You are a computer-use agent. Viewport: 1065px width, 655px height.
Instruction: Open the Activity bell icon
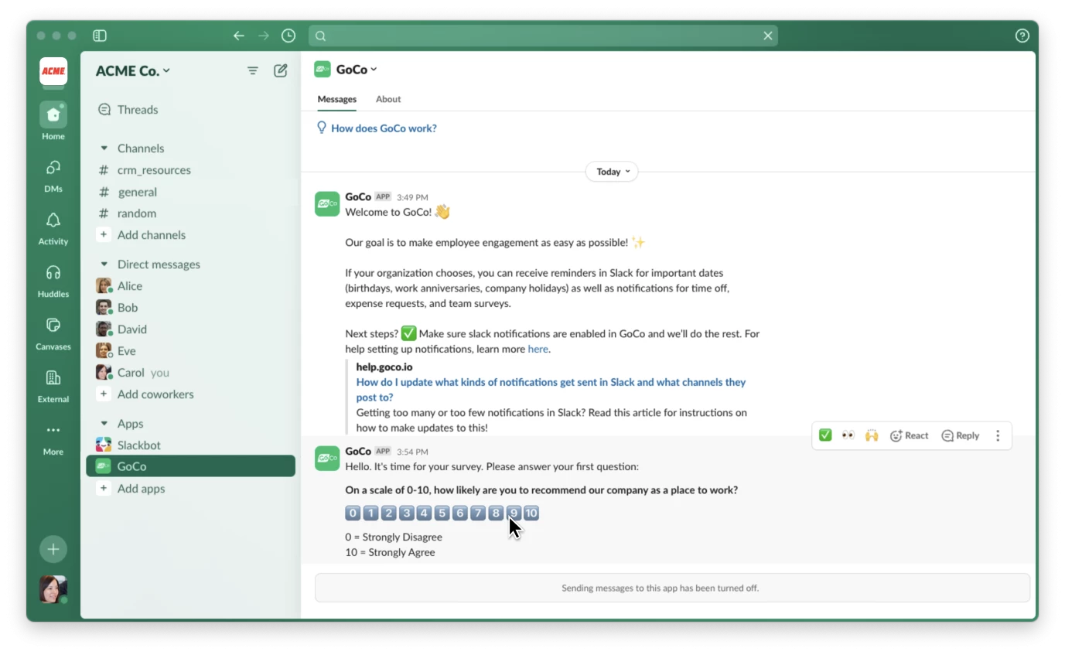coord(53,221)
